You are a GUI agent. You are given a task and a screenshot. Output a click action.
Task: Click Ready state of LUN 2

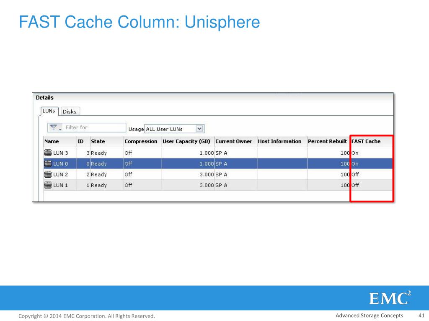pyautogui.click(x=99, y=175)
